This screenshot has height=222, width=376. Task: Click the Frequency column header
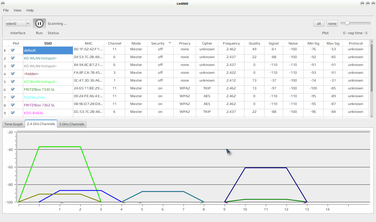pyautogui.click(x=231, y=43)
